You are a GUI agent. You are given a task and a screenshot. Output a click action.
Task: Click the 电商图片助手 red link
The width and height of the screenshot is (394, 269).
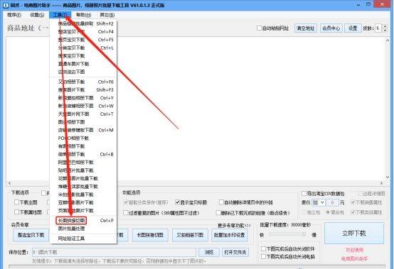click(x=354, y=258)
